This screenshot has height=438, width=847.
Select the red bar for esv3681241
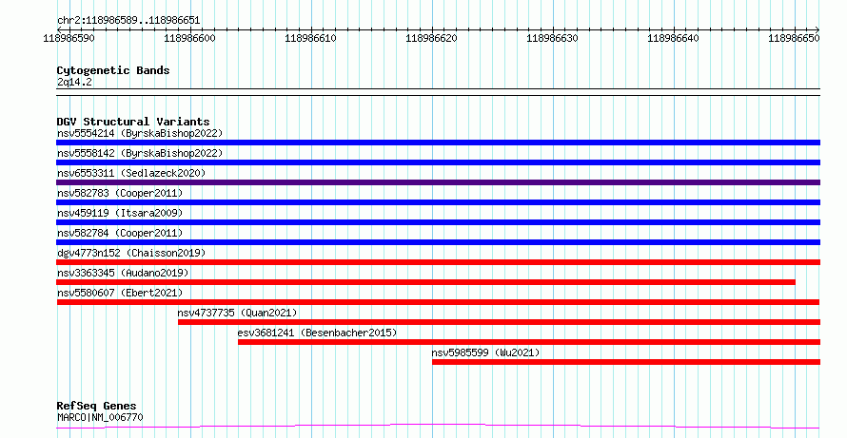(x=529, y=342)
